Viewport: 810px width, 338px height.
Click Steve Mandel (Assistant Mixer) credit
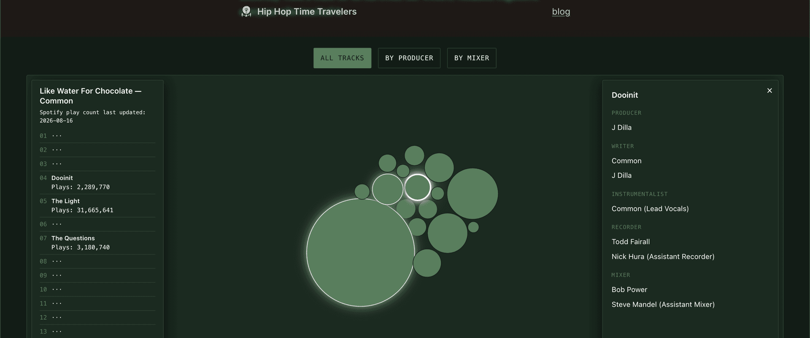point(663,305)
